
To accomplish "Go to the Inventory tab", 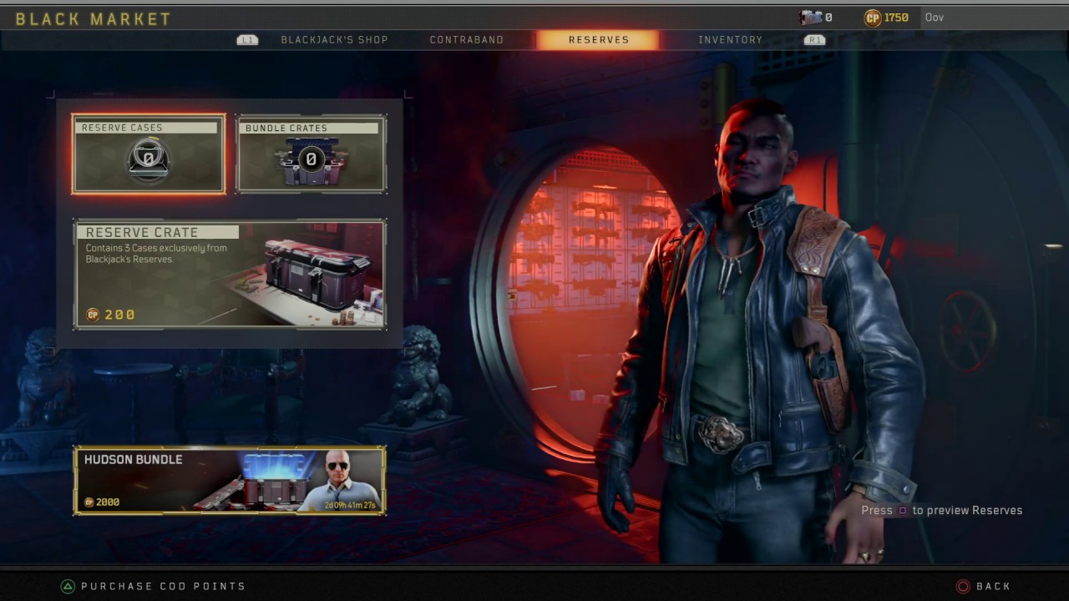I will click(730, 39).
